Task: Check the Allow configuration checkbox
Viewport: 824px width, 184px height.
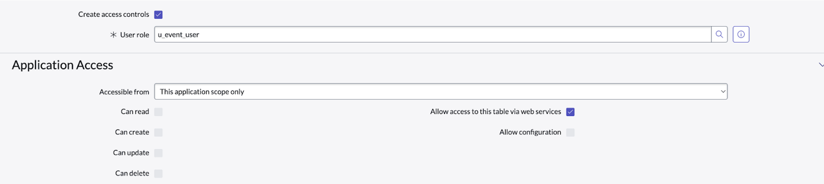Action: point(570,133)
